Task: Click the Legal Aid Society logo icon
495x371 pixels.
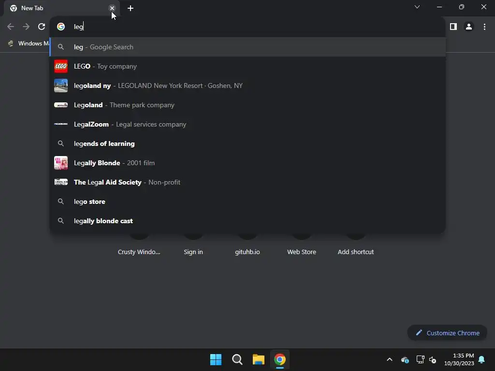Action: click(x=60, y=182)
